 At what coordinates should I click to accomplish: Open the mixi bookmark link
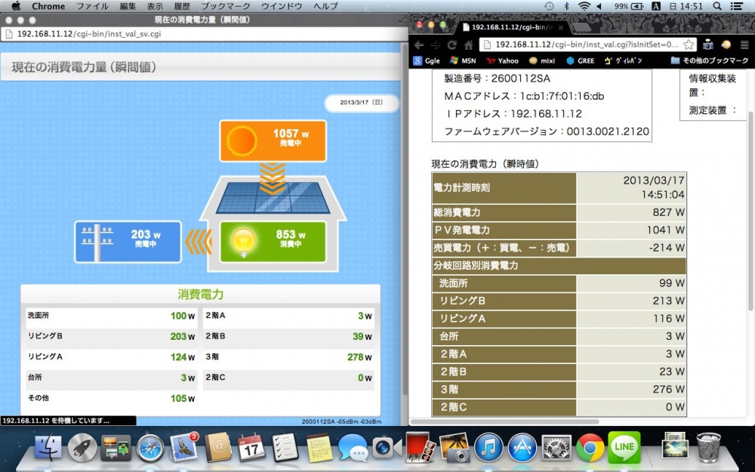(543, 60)
